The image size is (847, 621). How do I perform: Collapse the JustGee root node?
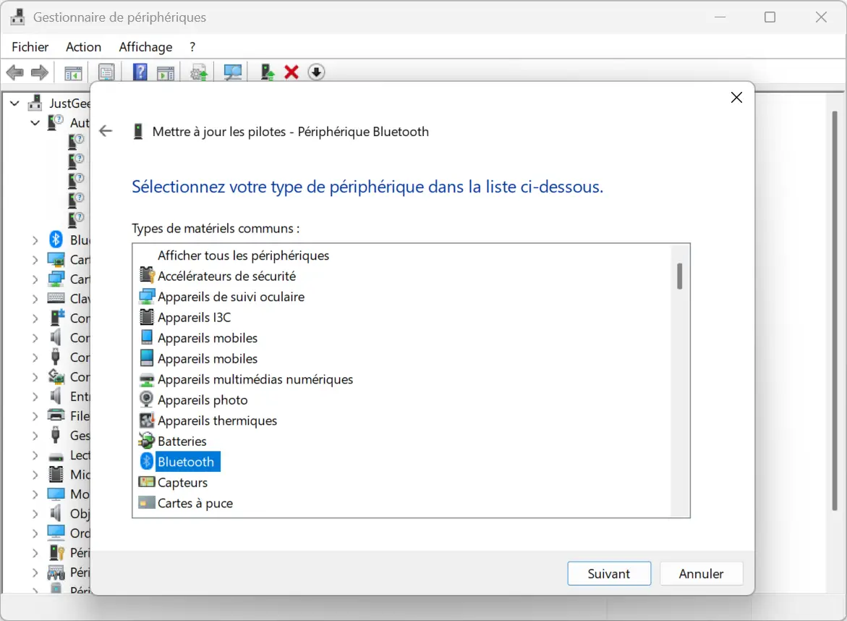[14, 103]
